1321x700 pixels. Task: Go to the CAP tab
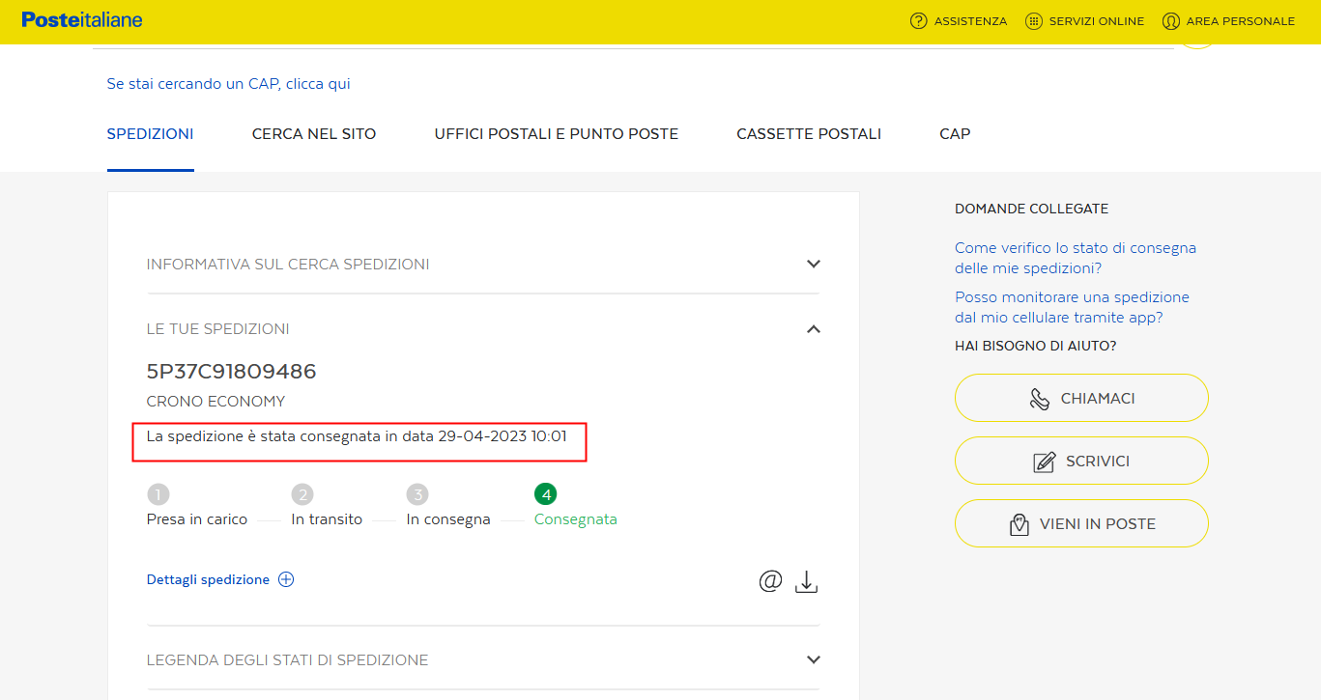[x=955, y=134]
